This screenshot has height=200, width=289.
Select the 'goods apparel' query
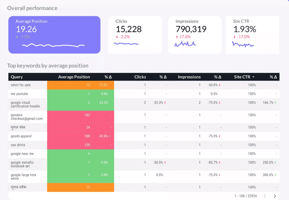pyautogui.click(x=21, y=136)
